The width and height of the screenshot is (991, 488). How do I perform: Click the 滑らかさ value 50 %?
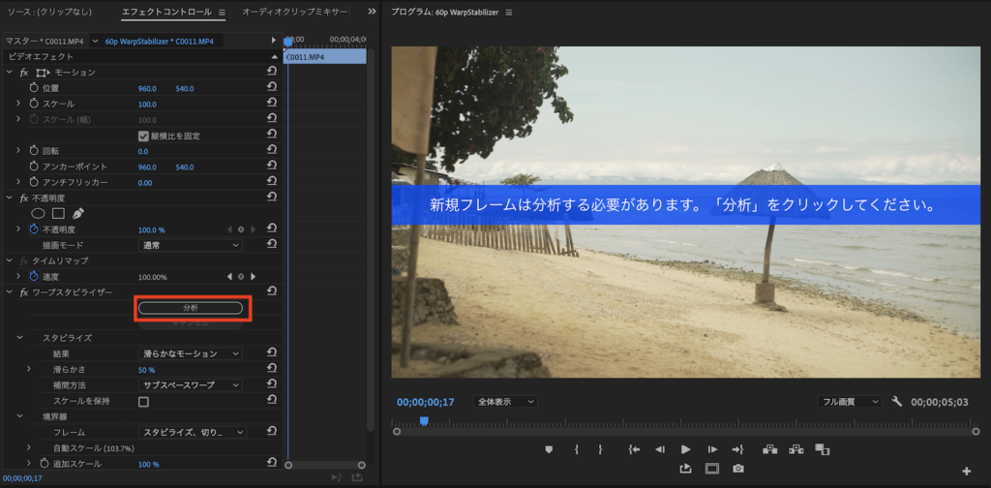(146, 370)
